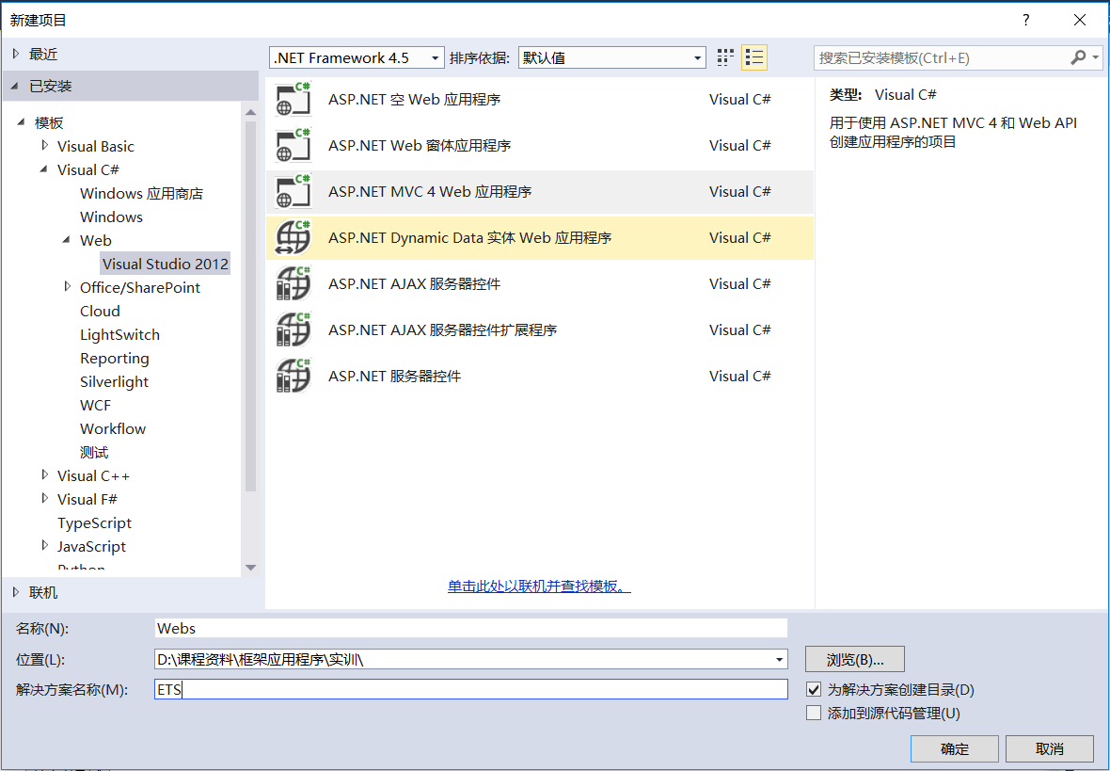Click the ASP.NET Web 窗体应用程序 template icon
This screenshot has height=771, width=1110.
pyautogui.click(x=293, y=145)
